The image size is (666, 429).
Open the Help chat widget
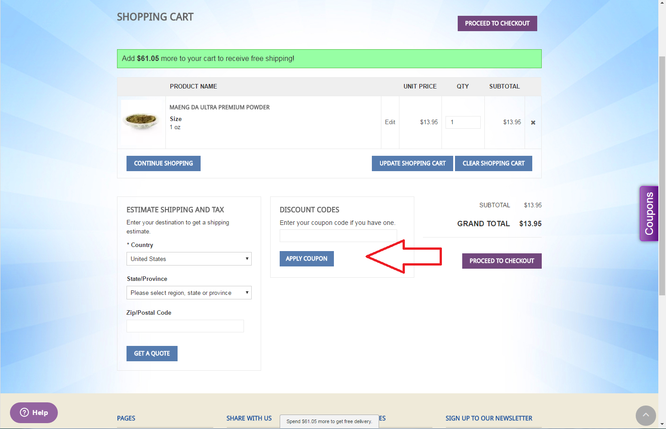[34, 412]
